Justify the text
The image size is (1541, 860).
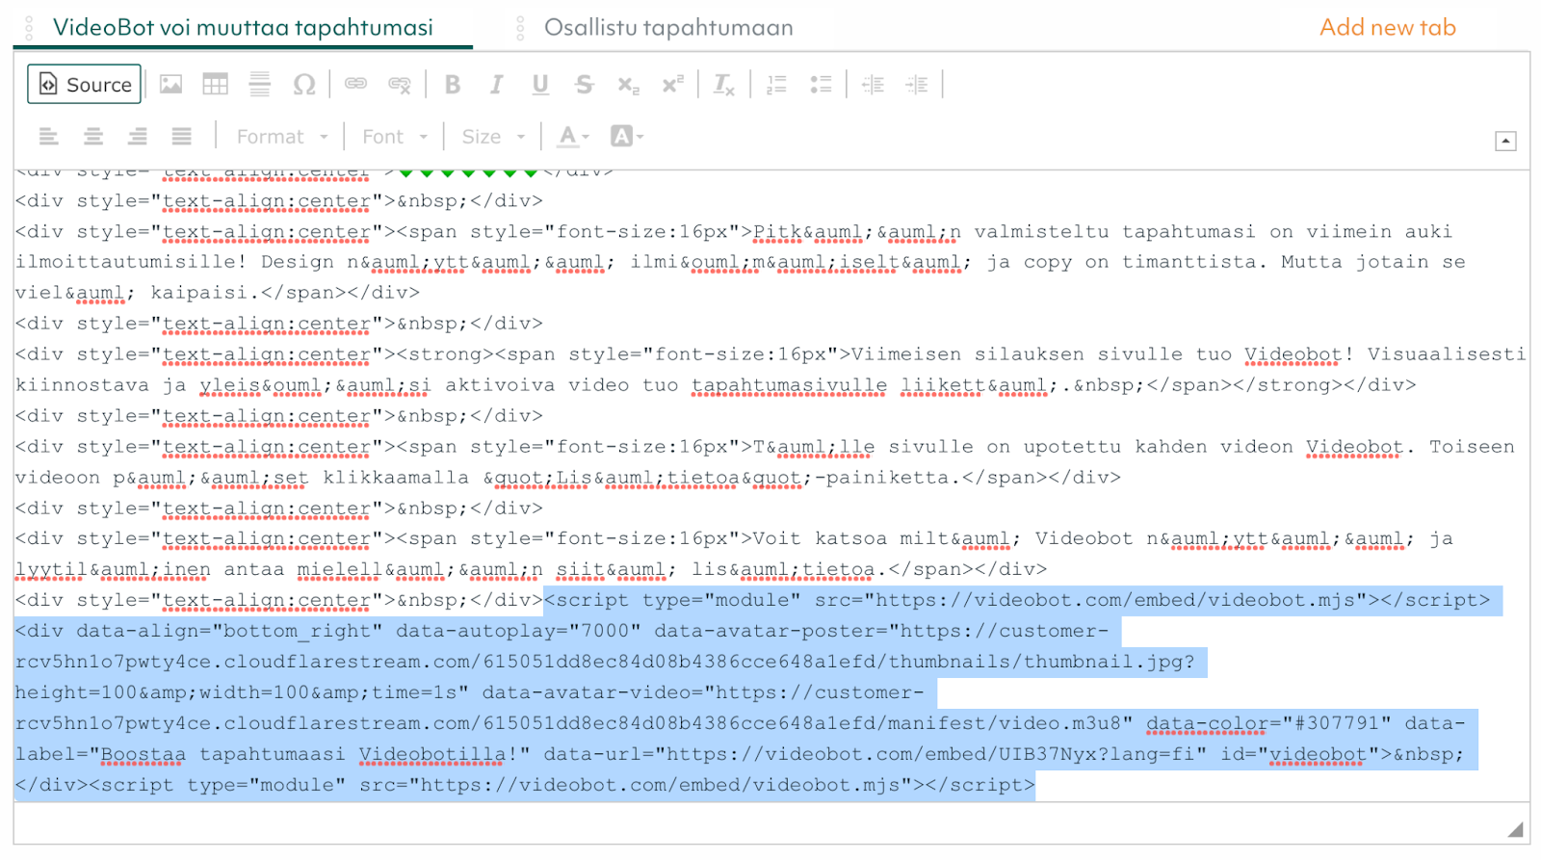point(182,137)
